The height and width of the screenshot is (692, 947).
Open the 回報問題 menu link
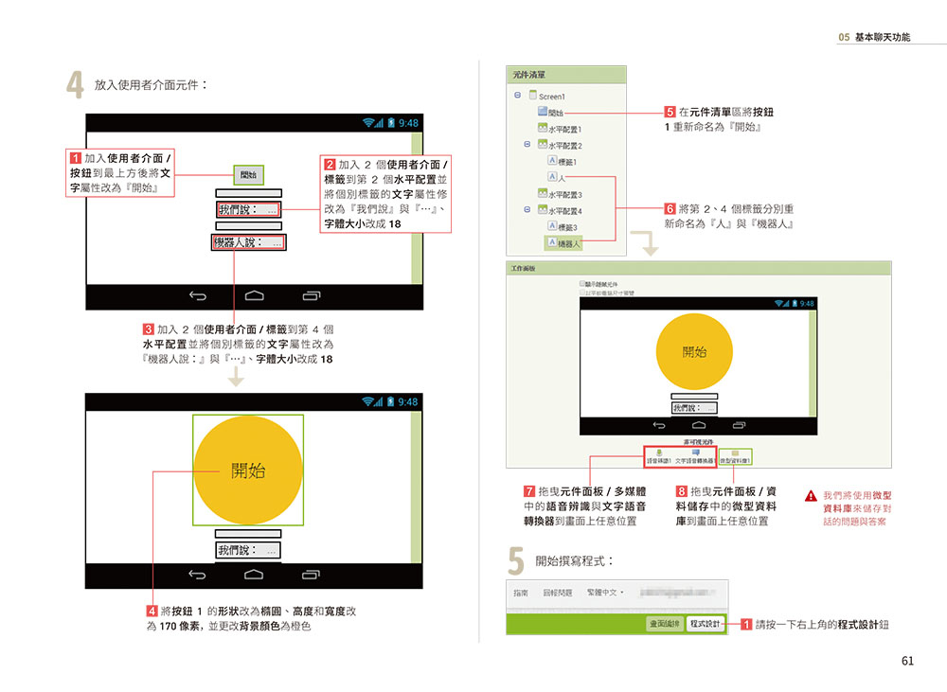click(558, 593)
